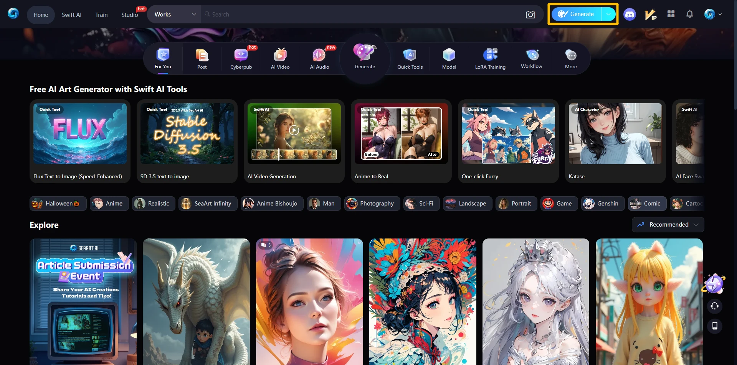This screenshot has height=365, width=737.
Task: Open One-click Furry tool card
Action: [508, 141]
